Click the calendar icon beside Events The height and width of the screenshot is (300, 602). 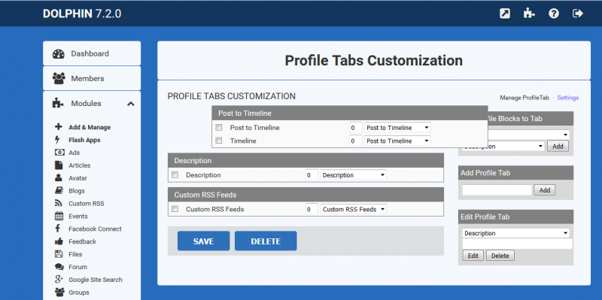[x=59, y=216]
